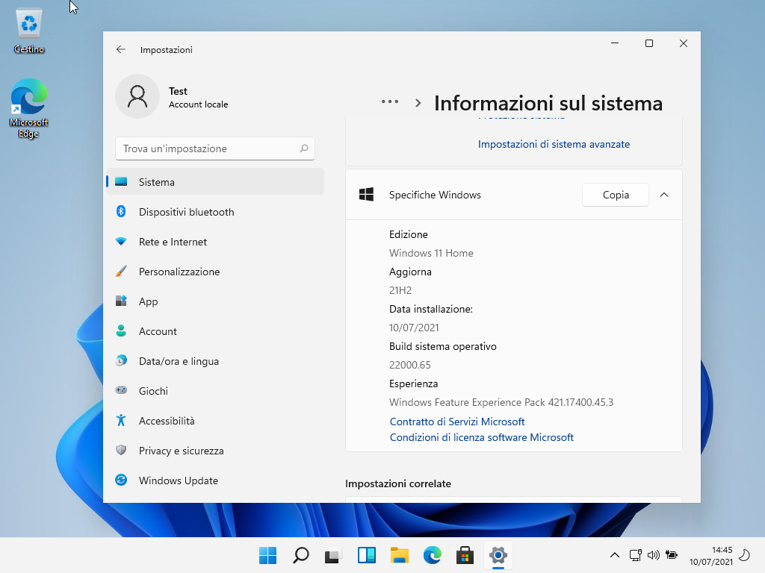Open Accessibilità settings entry

coord(215,420)
